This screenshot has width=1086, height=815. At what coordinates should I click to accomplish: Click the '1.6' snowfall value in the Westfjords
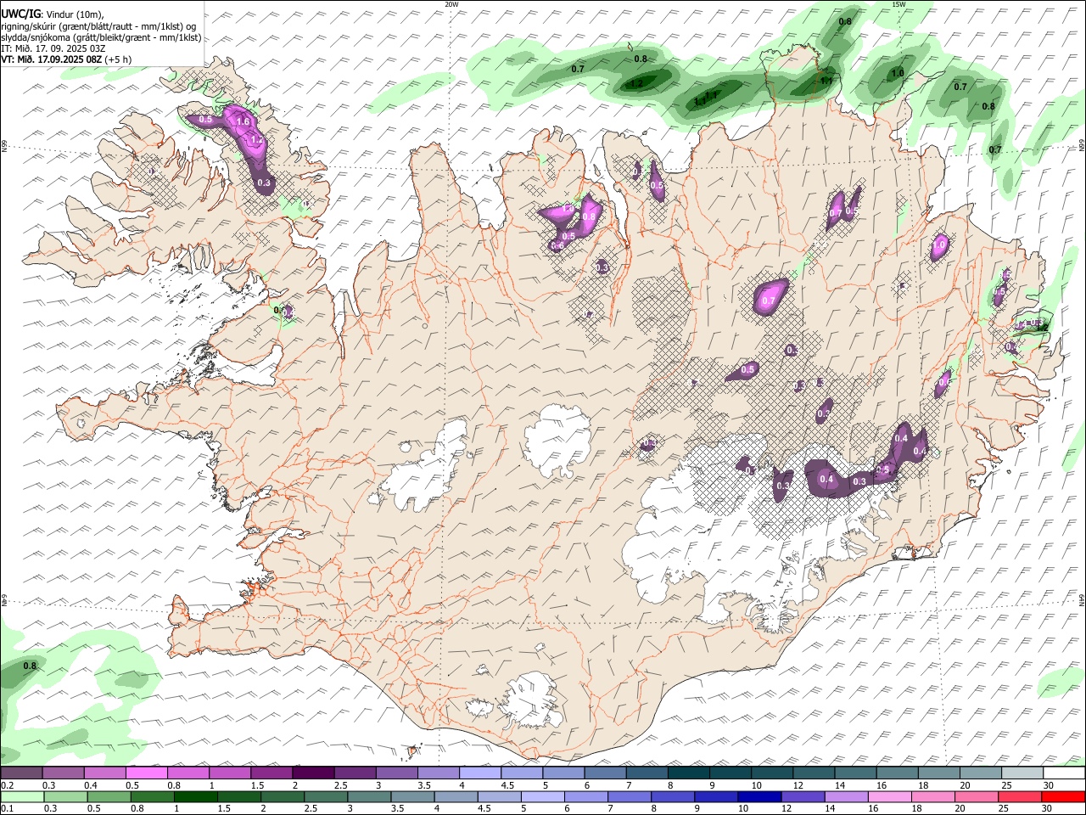tap(243, 121)
